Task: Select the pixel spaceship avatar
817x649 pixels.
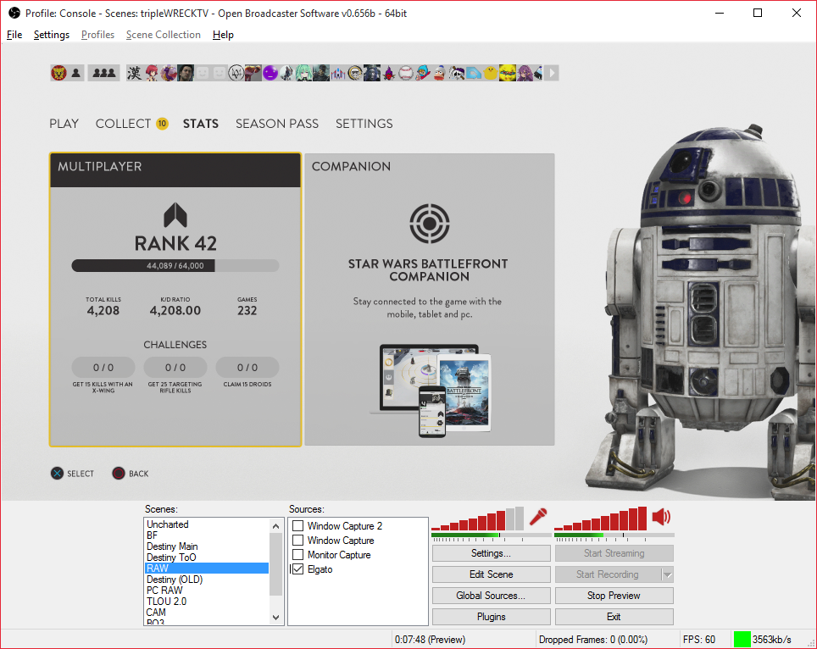Action: pyautogui.click(x=337, y=73)
